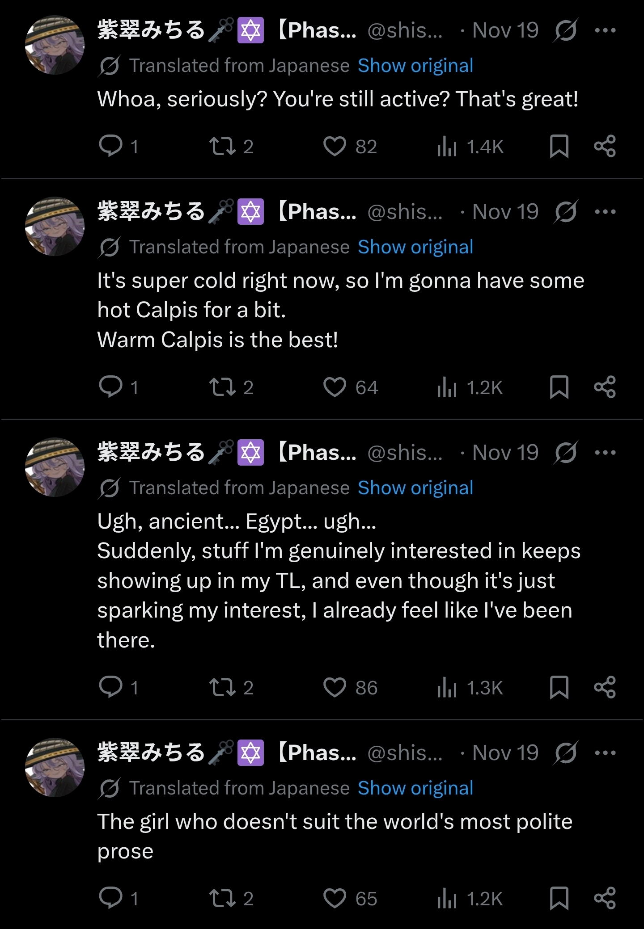Like the "You're still active" tweet
This screenshot has width=644, height=929.
[335, 146]
